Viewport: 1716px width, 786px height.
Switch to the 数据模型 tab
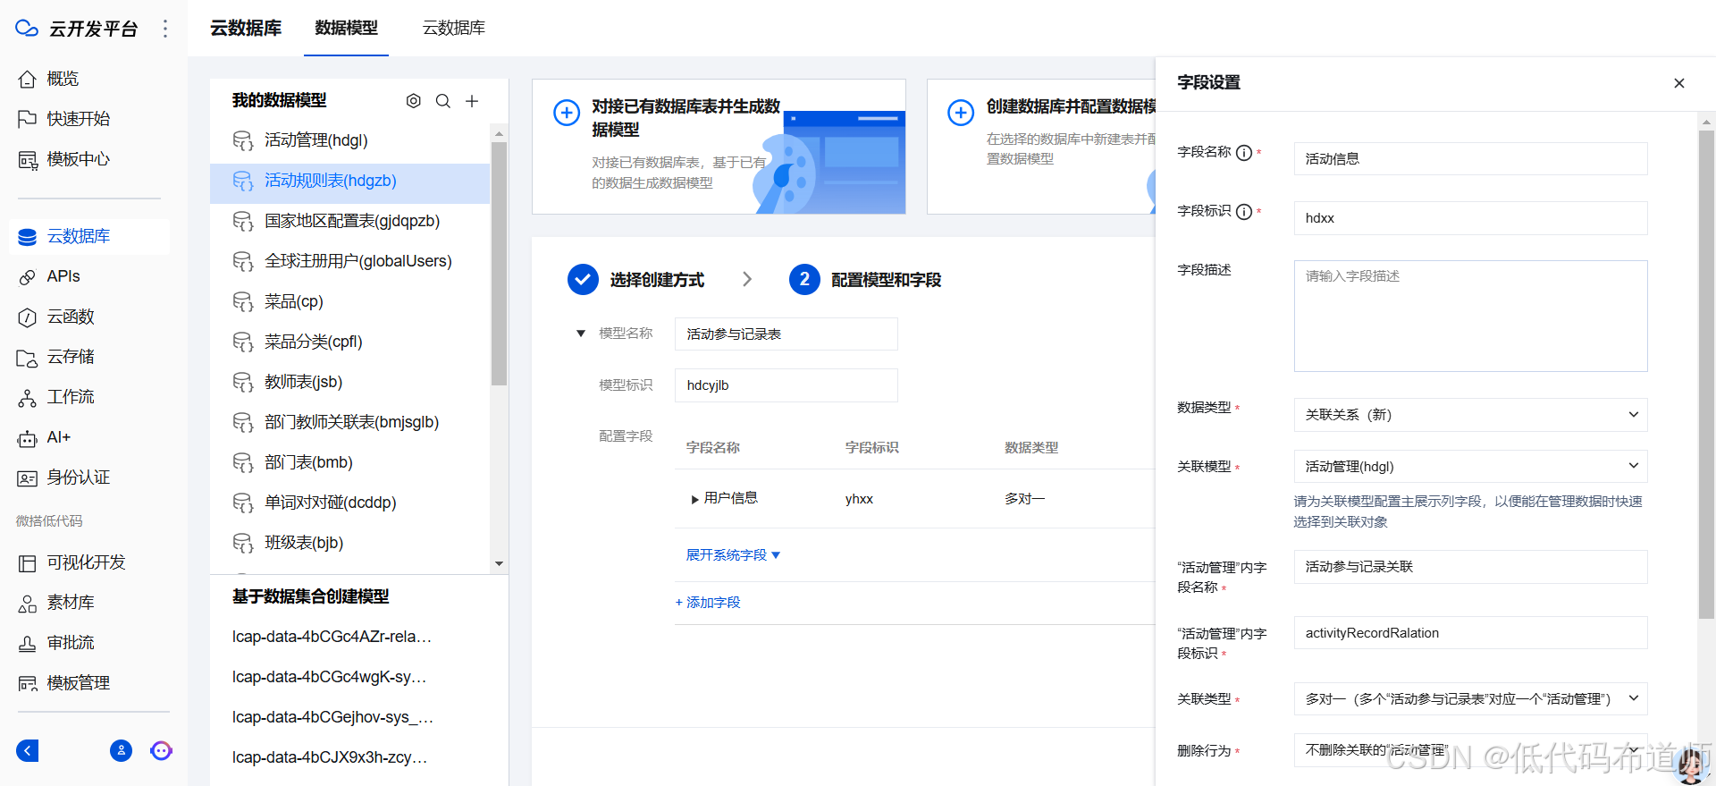point(346,29)
